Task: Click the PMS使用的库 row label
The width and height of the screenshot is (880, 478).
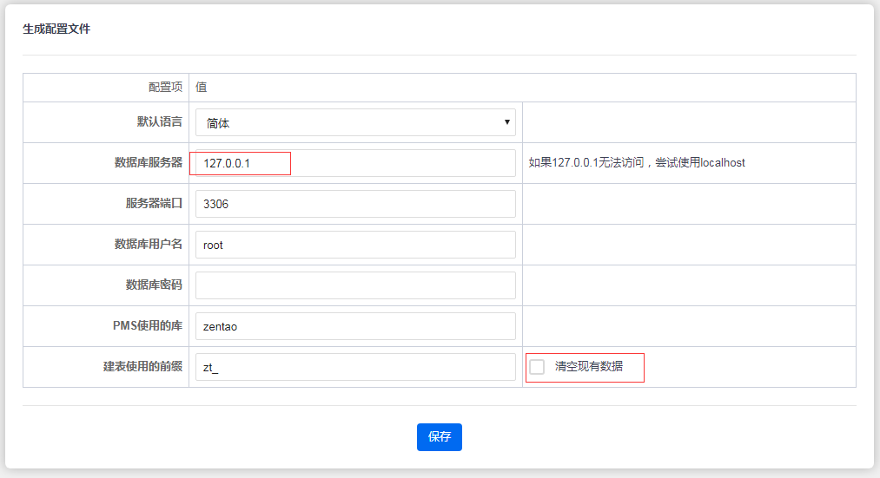Action: click(x=142, y=326)
